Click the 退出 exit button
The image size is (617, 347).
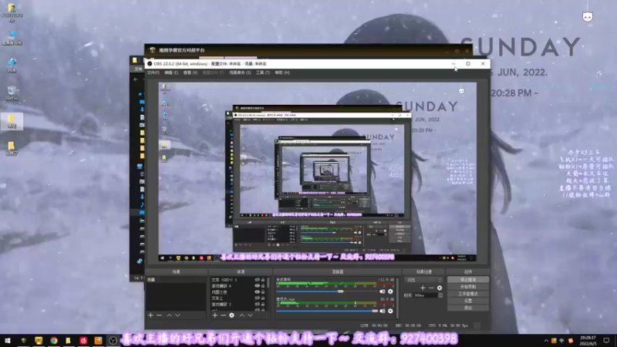[x=468, y=308]
